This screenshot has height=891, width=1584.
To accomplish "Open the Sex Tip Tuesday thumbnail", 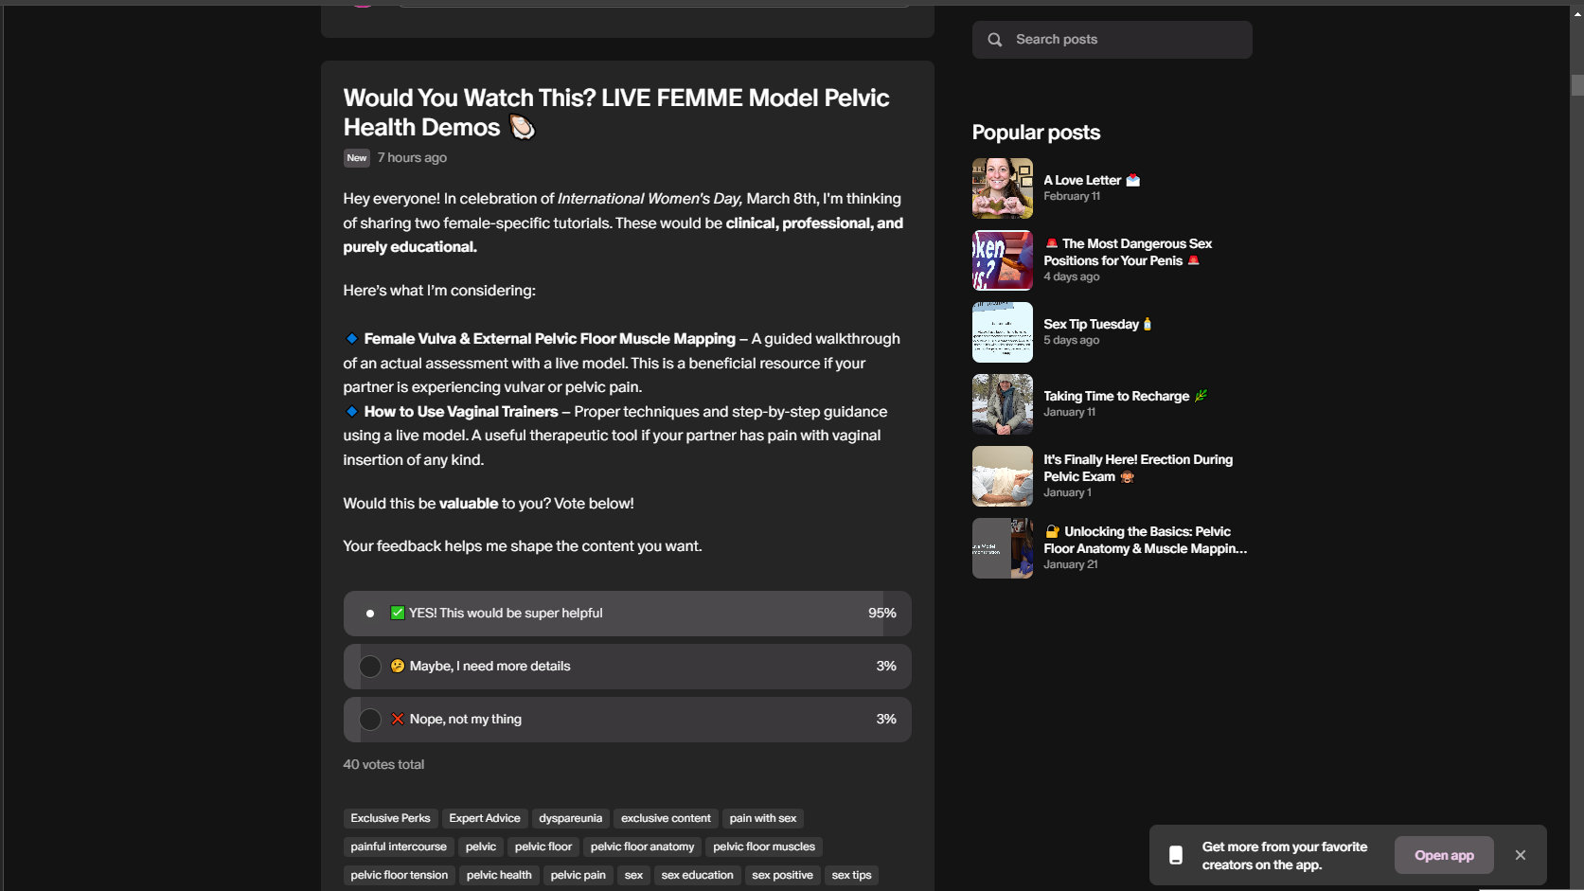I will (1002, 332).
